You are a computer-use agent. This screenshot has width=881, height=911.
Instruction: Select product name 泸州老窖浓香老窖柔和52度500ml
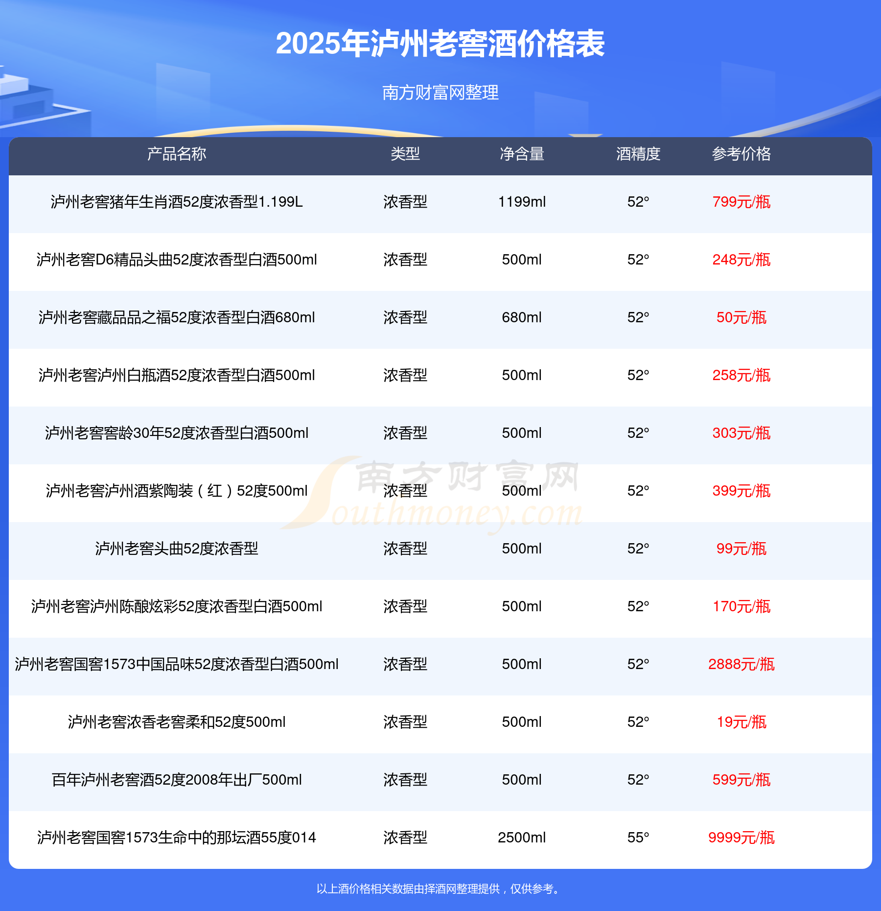177,722
